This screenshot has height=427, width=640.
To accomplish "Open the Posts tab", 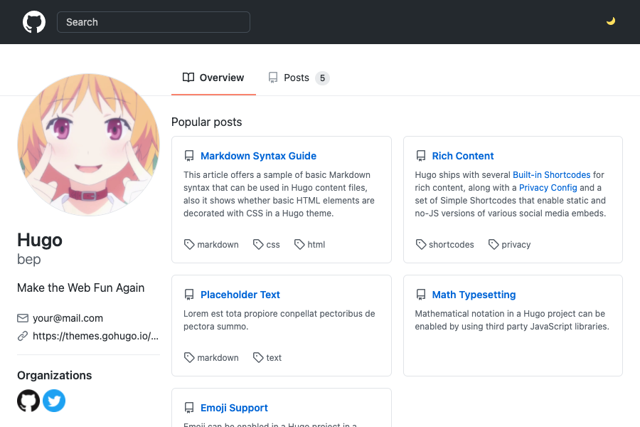I will pyautogui.click(x=298, y=78).
